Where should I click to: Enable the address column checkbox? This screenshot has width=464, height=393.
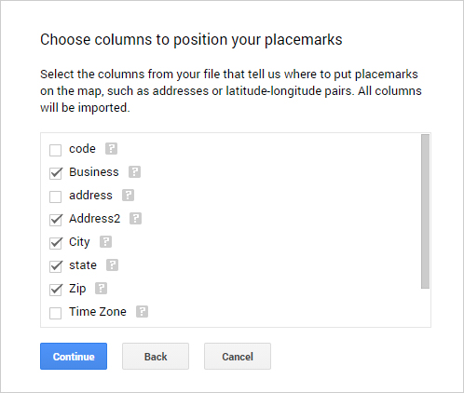[x=56, y=196]
